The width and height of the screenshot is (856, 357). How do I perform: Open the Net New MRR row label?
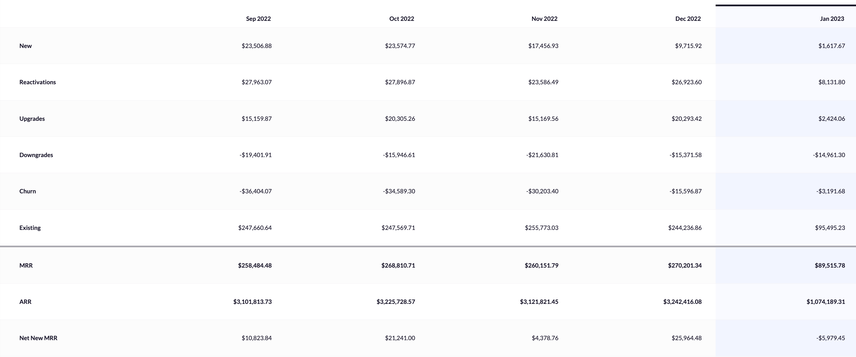[x=38, y=338]
